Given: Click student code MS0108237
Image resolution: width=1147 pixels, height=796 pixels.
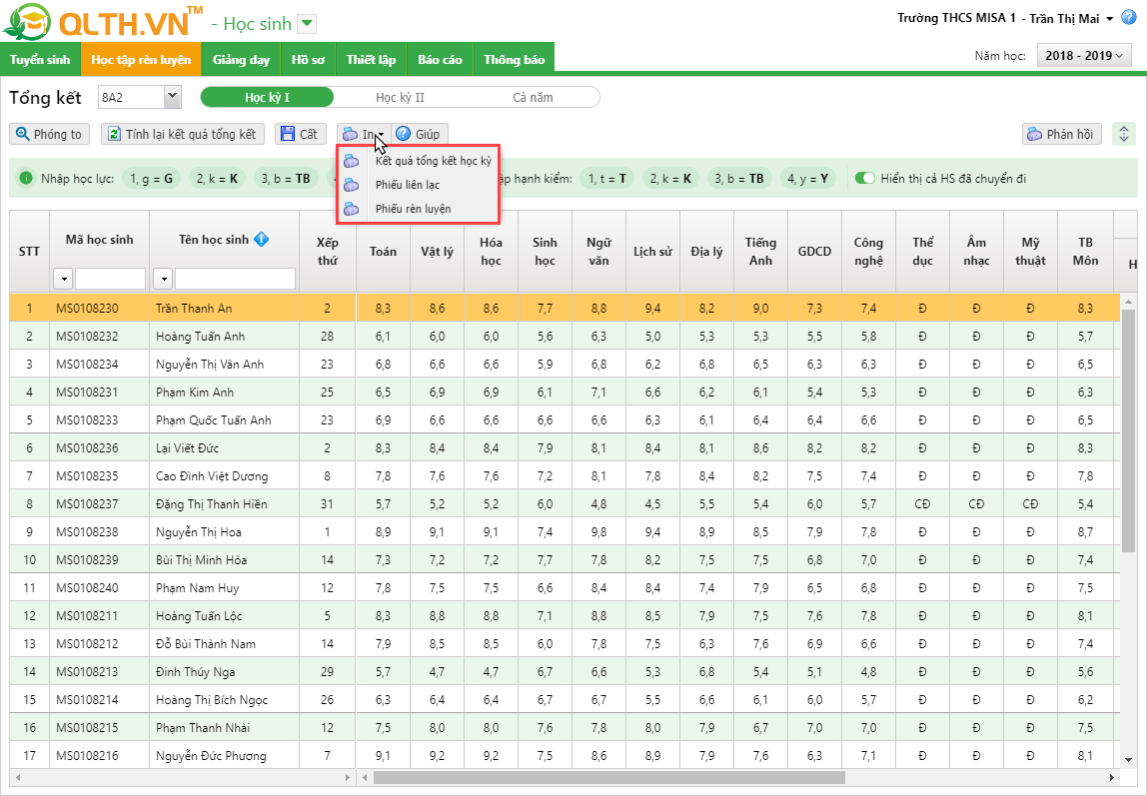Looking at the screenshot, I should (87, 504).
